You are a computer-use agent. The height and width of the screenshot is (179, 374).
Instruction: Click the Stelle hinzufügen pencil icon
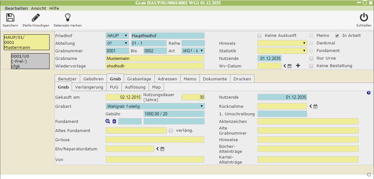point(36,18)
